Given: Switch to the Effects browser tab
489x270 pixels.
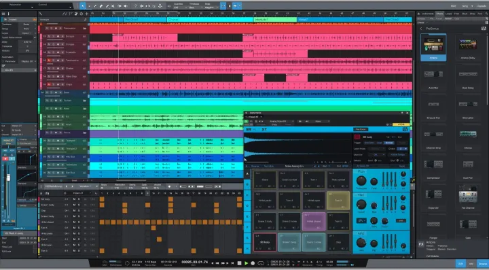Looking at the screenshot, I should (439, 14).
